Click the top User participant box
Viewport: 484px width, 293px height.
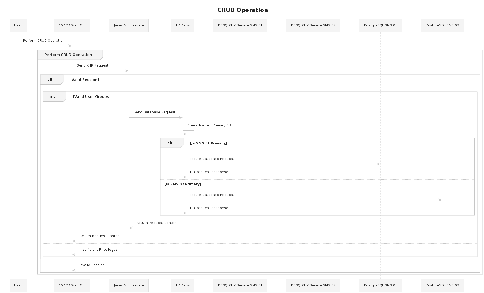pos(18,25)
